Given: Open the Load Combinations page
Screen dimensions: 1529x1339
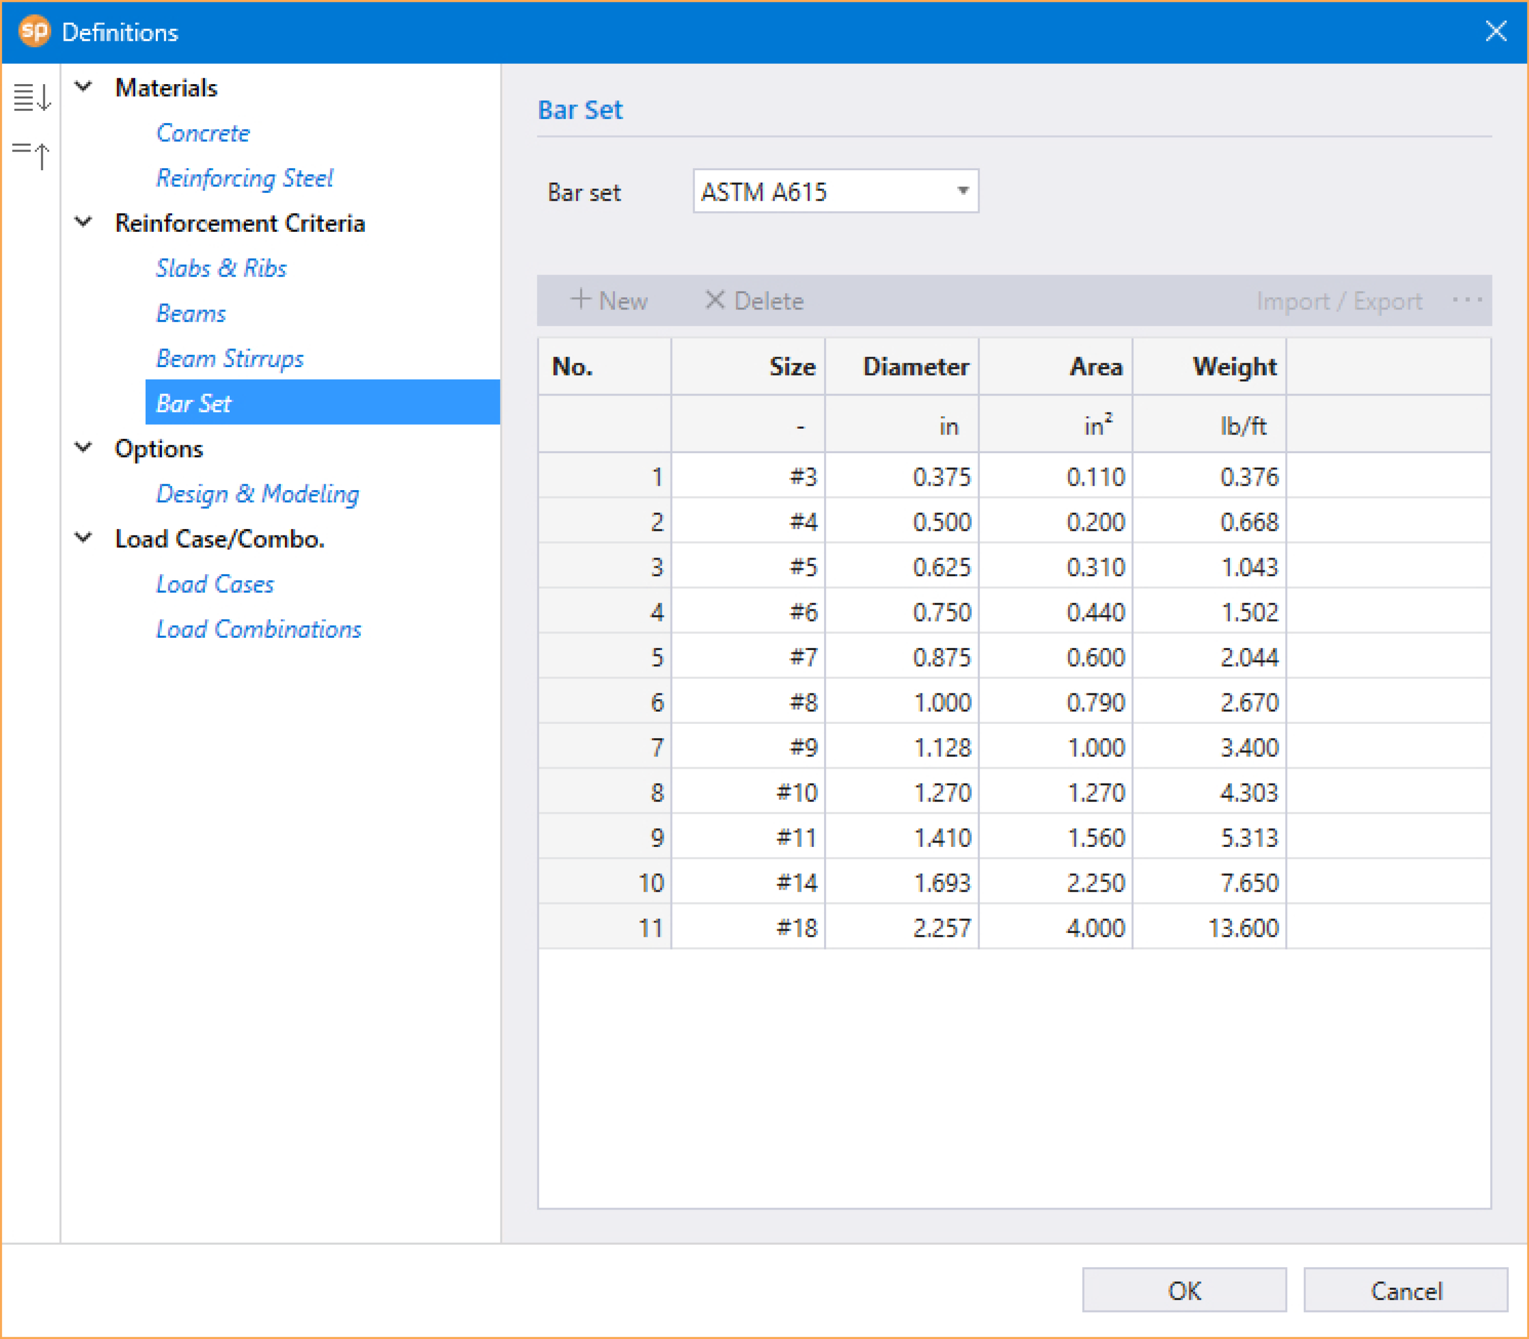Looking at the screenshot, I should pos(258,629).
